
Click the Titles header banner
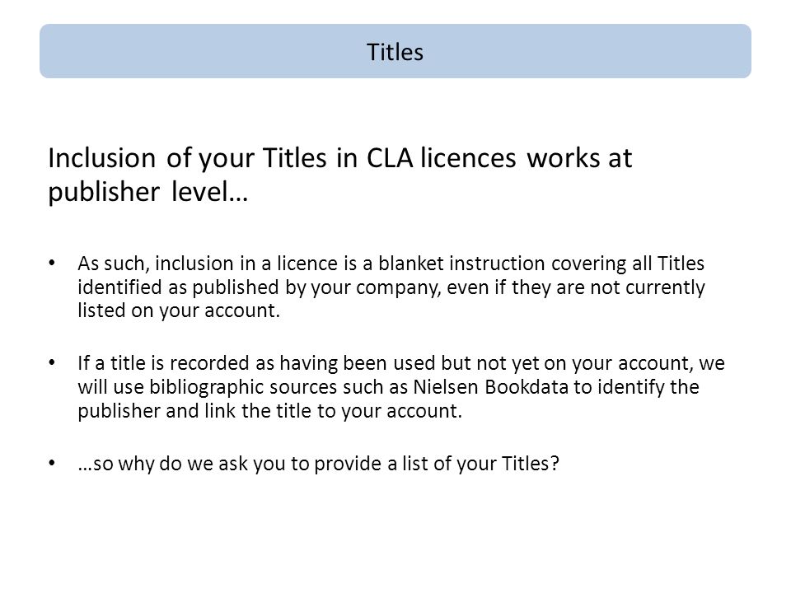(x=395, y=51)
